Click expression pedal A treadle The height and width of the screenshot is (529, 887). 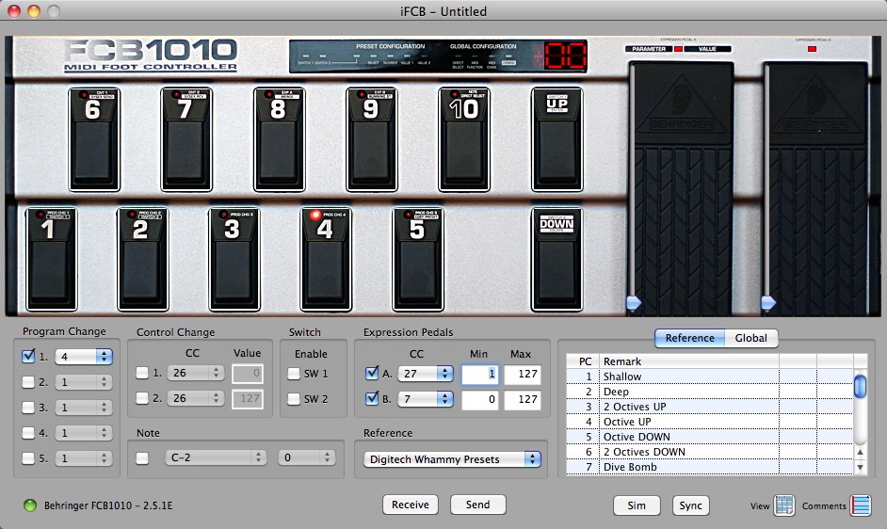pos(682,189)
